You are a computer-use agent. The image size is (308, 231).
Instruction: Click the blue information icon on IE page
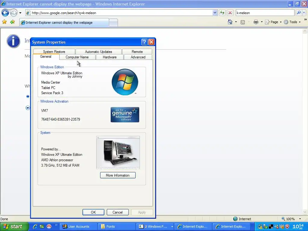[13, 41]
